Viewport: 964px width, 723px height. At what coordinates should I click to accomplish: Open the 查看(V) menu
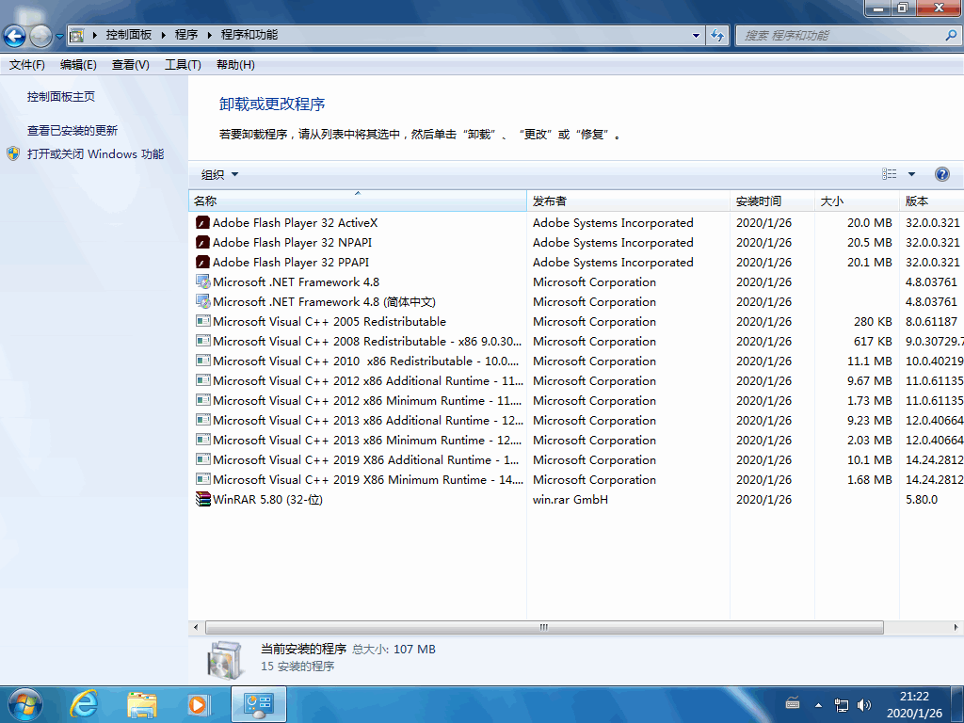130,65
